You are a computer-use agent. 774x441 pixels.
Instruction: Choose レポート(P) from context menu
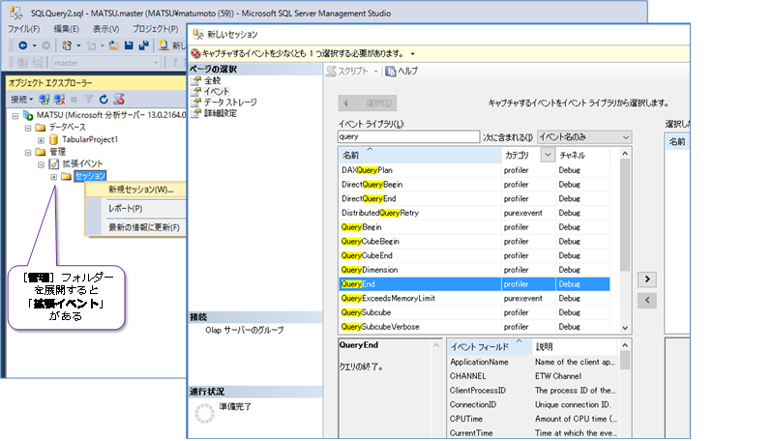pyautogui.click(x=126, y=208)
